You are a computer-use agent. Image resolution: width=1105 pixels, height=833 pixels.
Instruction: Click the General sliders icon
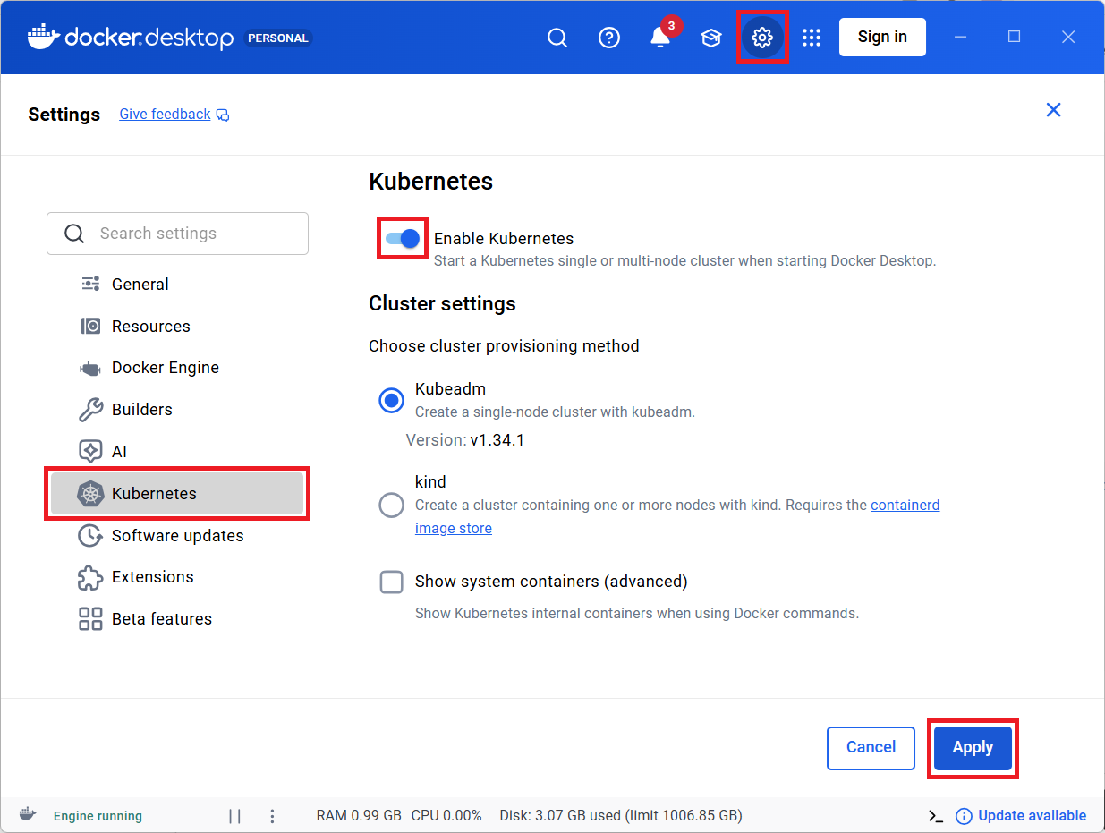click(x=90, y=284)
